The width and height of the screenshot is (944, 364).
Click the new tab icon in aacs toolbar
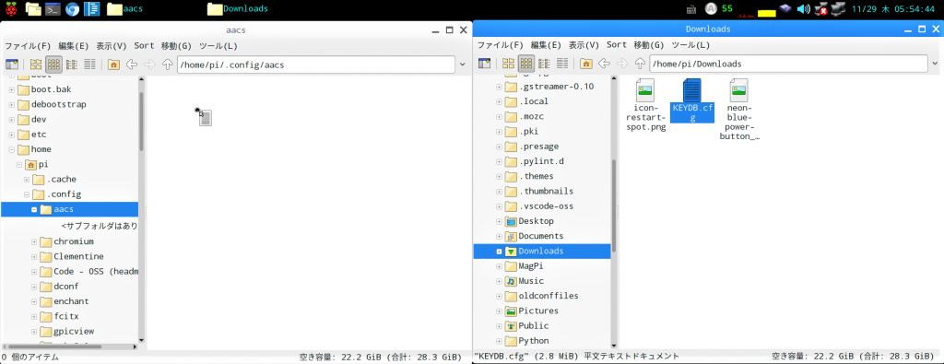12,64
